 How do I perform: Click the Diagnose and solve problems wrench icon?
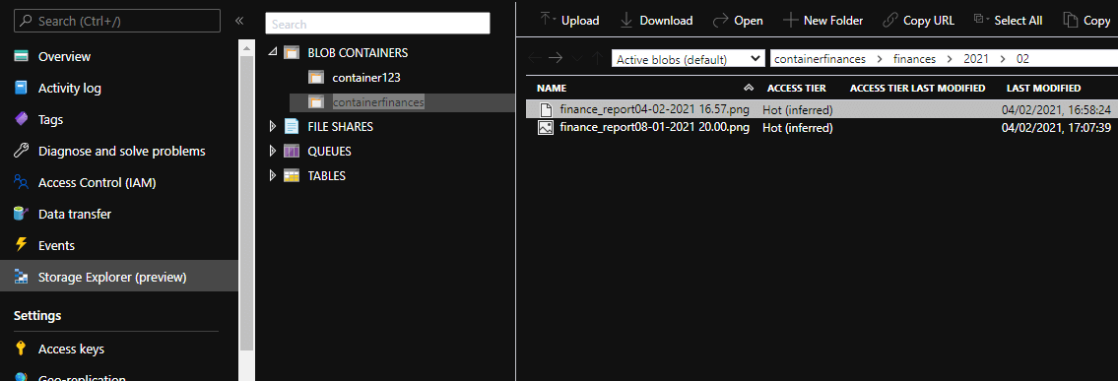pos(21,151)
